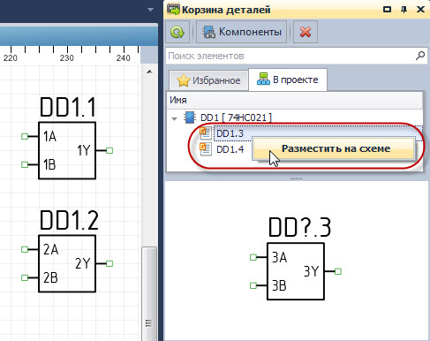This screenshot has width=430, height=341.
Task: Click the red X delete icon
Action: pos(306,32)
